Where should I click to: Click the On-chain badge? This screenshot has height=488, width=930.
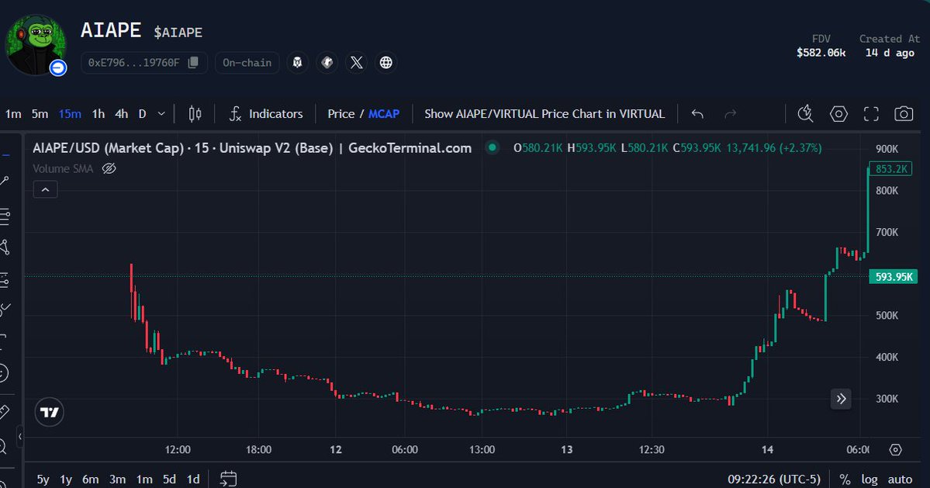pyautogui.click(x=247, y=63)
